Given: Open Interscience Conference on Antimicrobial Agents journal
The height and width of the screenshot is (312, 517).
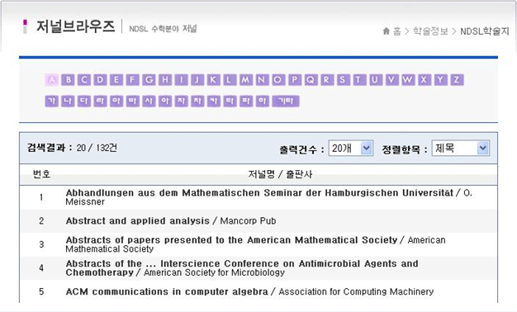Looking at the screenshot, I should (242, 268).
